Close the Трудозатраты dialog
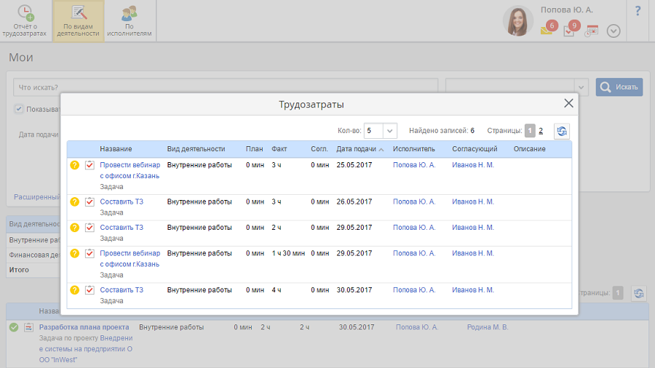The height and width of the screenshot is (368, 655). pyautogui.click(x=568, y=103)
